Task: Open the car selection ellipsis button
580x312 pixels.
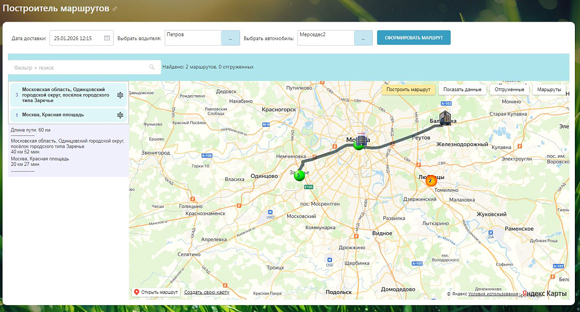Action: coord(363,38)
